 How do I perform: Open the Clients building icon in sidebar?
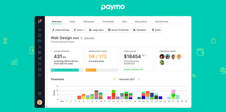40,35
